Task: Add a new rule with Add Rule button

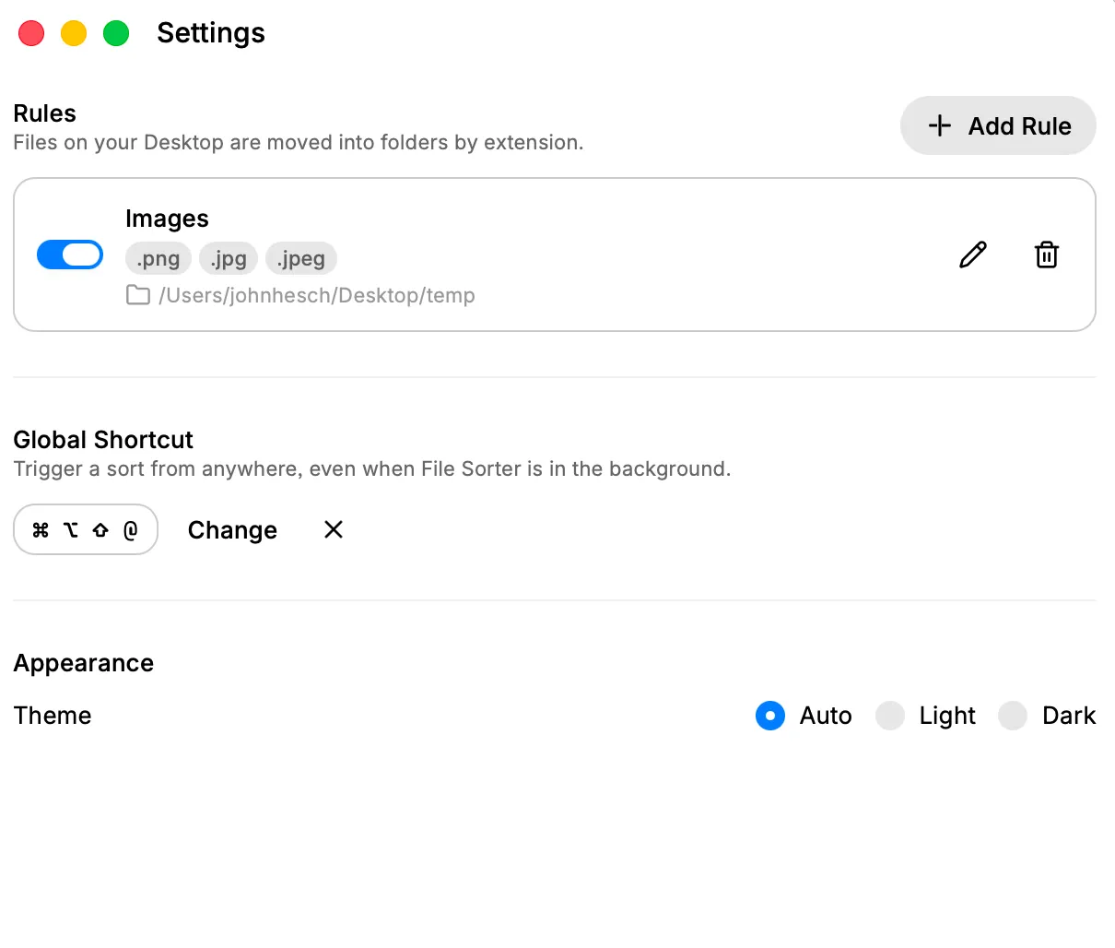Action: coord(998,125)
